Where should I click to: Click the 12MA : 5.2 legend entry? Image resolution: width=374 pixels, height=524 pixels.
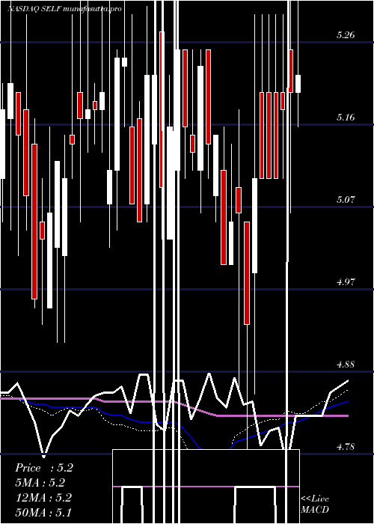[x=44, y=498]
